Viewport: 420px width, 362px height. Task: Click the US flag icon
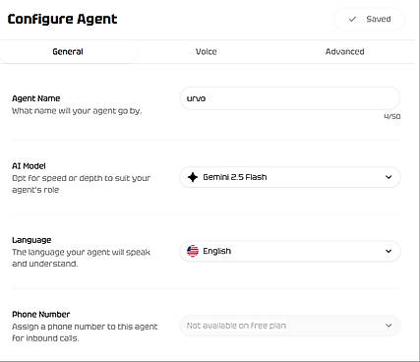coord(193,251)
